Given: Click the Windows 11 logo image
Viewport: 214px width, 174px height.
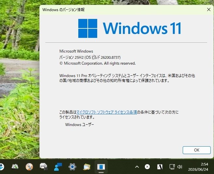Looking at the screenshot, I should (130, 28).
